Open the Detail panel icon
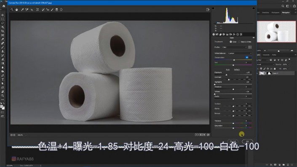297x167 pixels. [220, 34]
